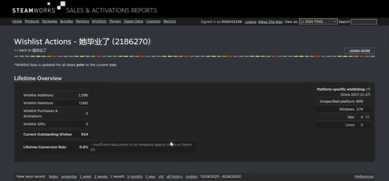Viewport: 389px width, 181px height.
Task: Select the ytd date range
Action: click(161, 177)
